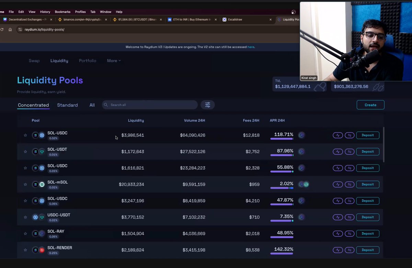Image resolution: width=412 pixels, height=268 pixels.
Task: Click the search magnifier icon
Action: 106,105
